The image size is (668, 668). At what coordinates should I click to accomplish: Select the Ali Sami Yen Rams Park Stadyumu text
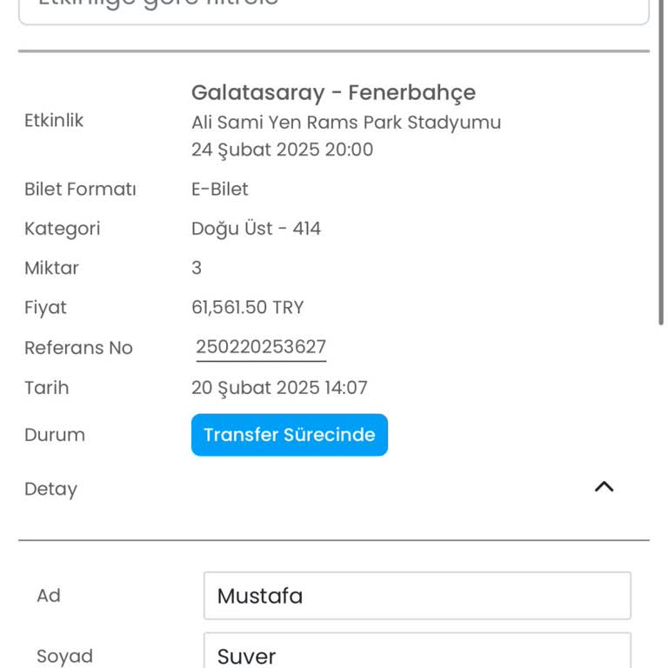[x=346, y=123]
